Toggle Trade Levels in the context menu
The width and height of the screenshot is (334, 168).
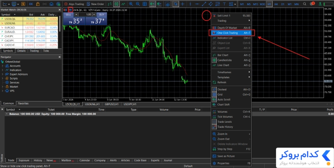(x=231, y=122)
